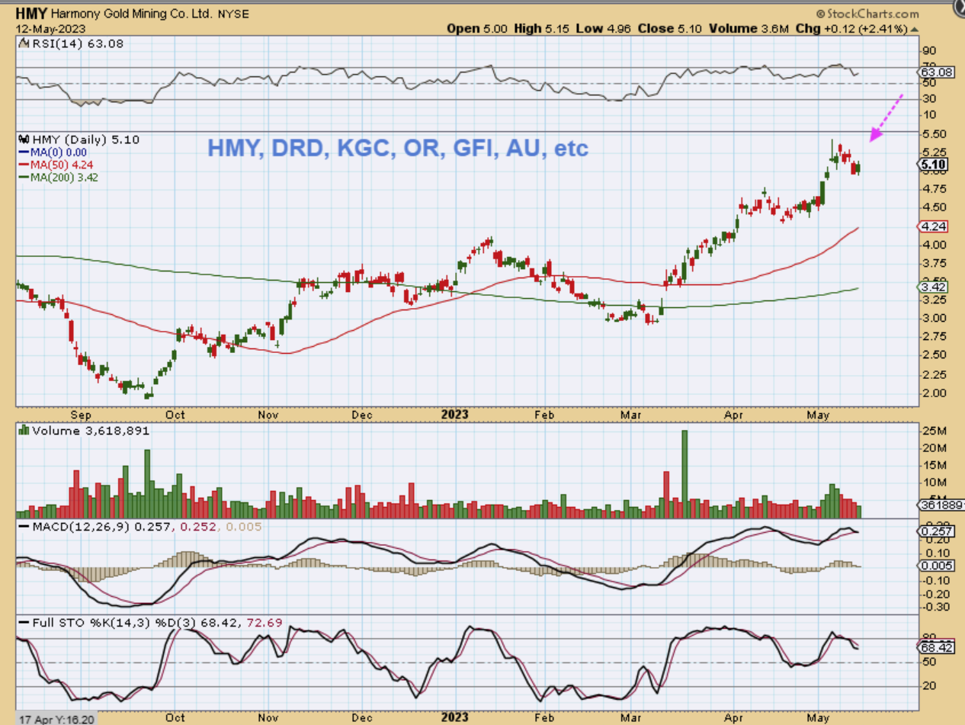The image size is (965, 725).
Task: Click the 2.00 price axis label
Action: click(x=933, y=393)
